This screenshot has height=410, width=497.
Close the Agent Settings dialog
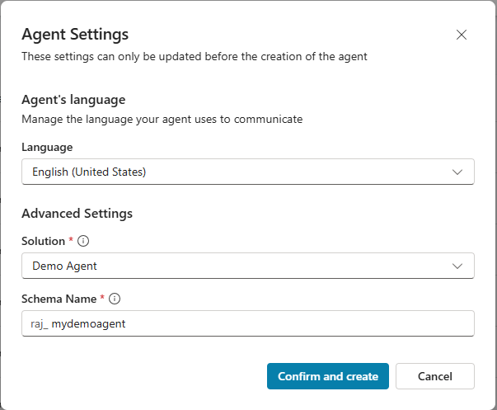click(x=461, y=35)
